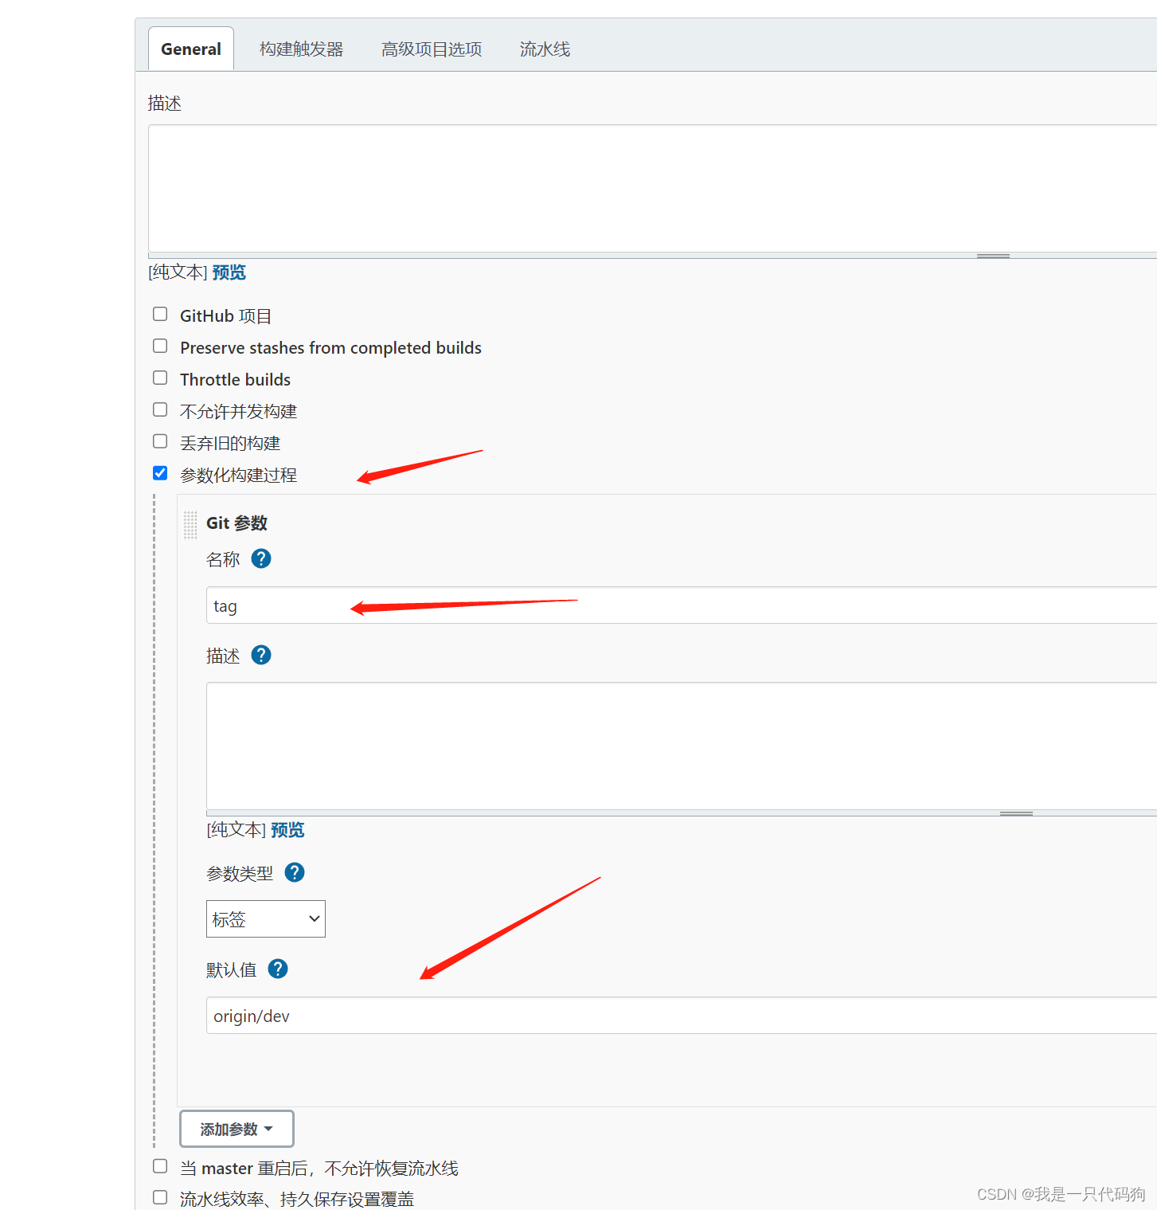The image size is (1157, 1210).
Task: Uncheck the 参数化构建过程 option
Action: point(160,472)
